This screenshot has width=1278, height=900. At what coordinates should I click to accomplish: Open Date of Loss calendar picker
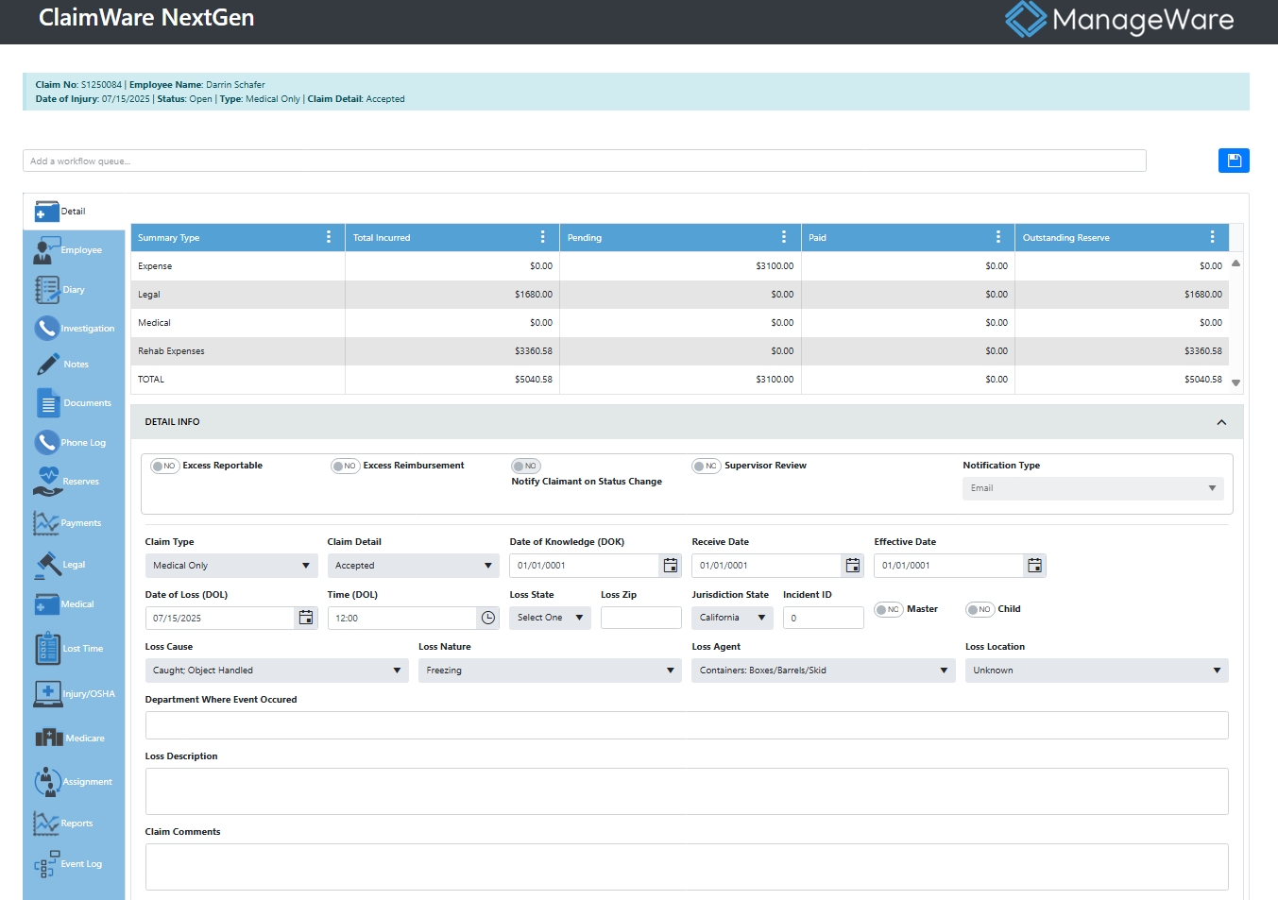pos(306,618)
